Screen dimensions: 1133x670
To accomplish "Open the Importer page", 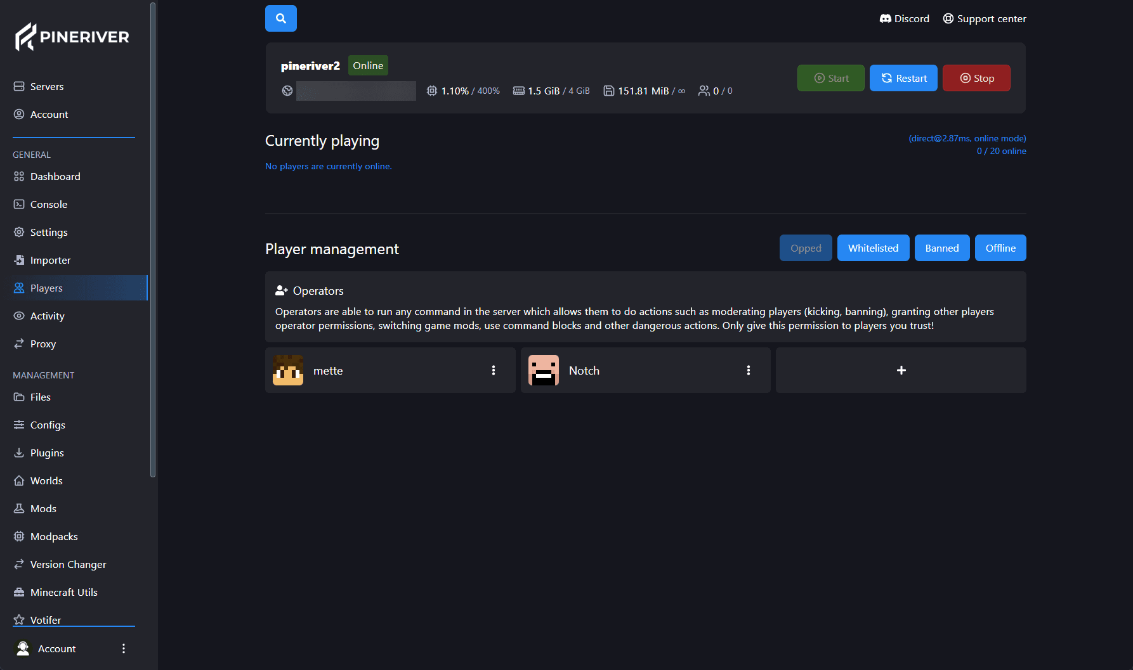I will [74, 260].
